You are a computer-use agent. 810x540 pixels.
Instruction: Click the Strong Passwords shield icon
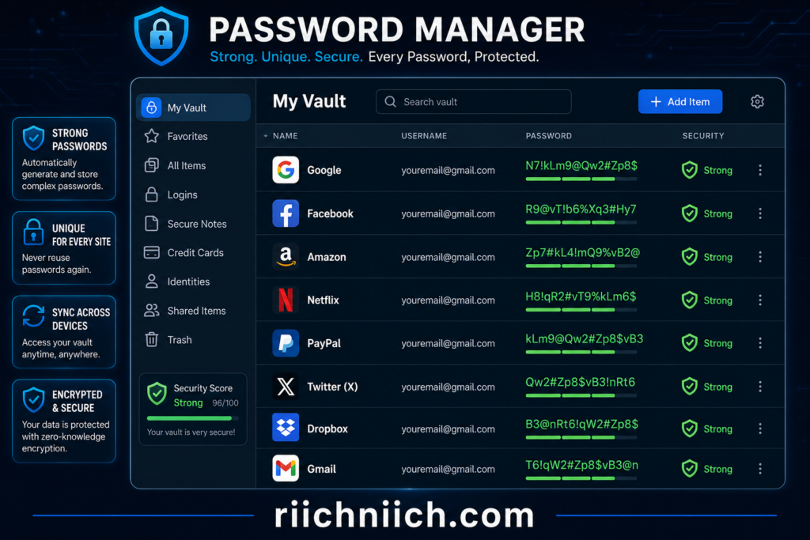tap(33, 138)
